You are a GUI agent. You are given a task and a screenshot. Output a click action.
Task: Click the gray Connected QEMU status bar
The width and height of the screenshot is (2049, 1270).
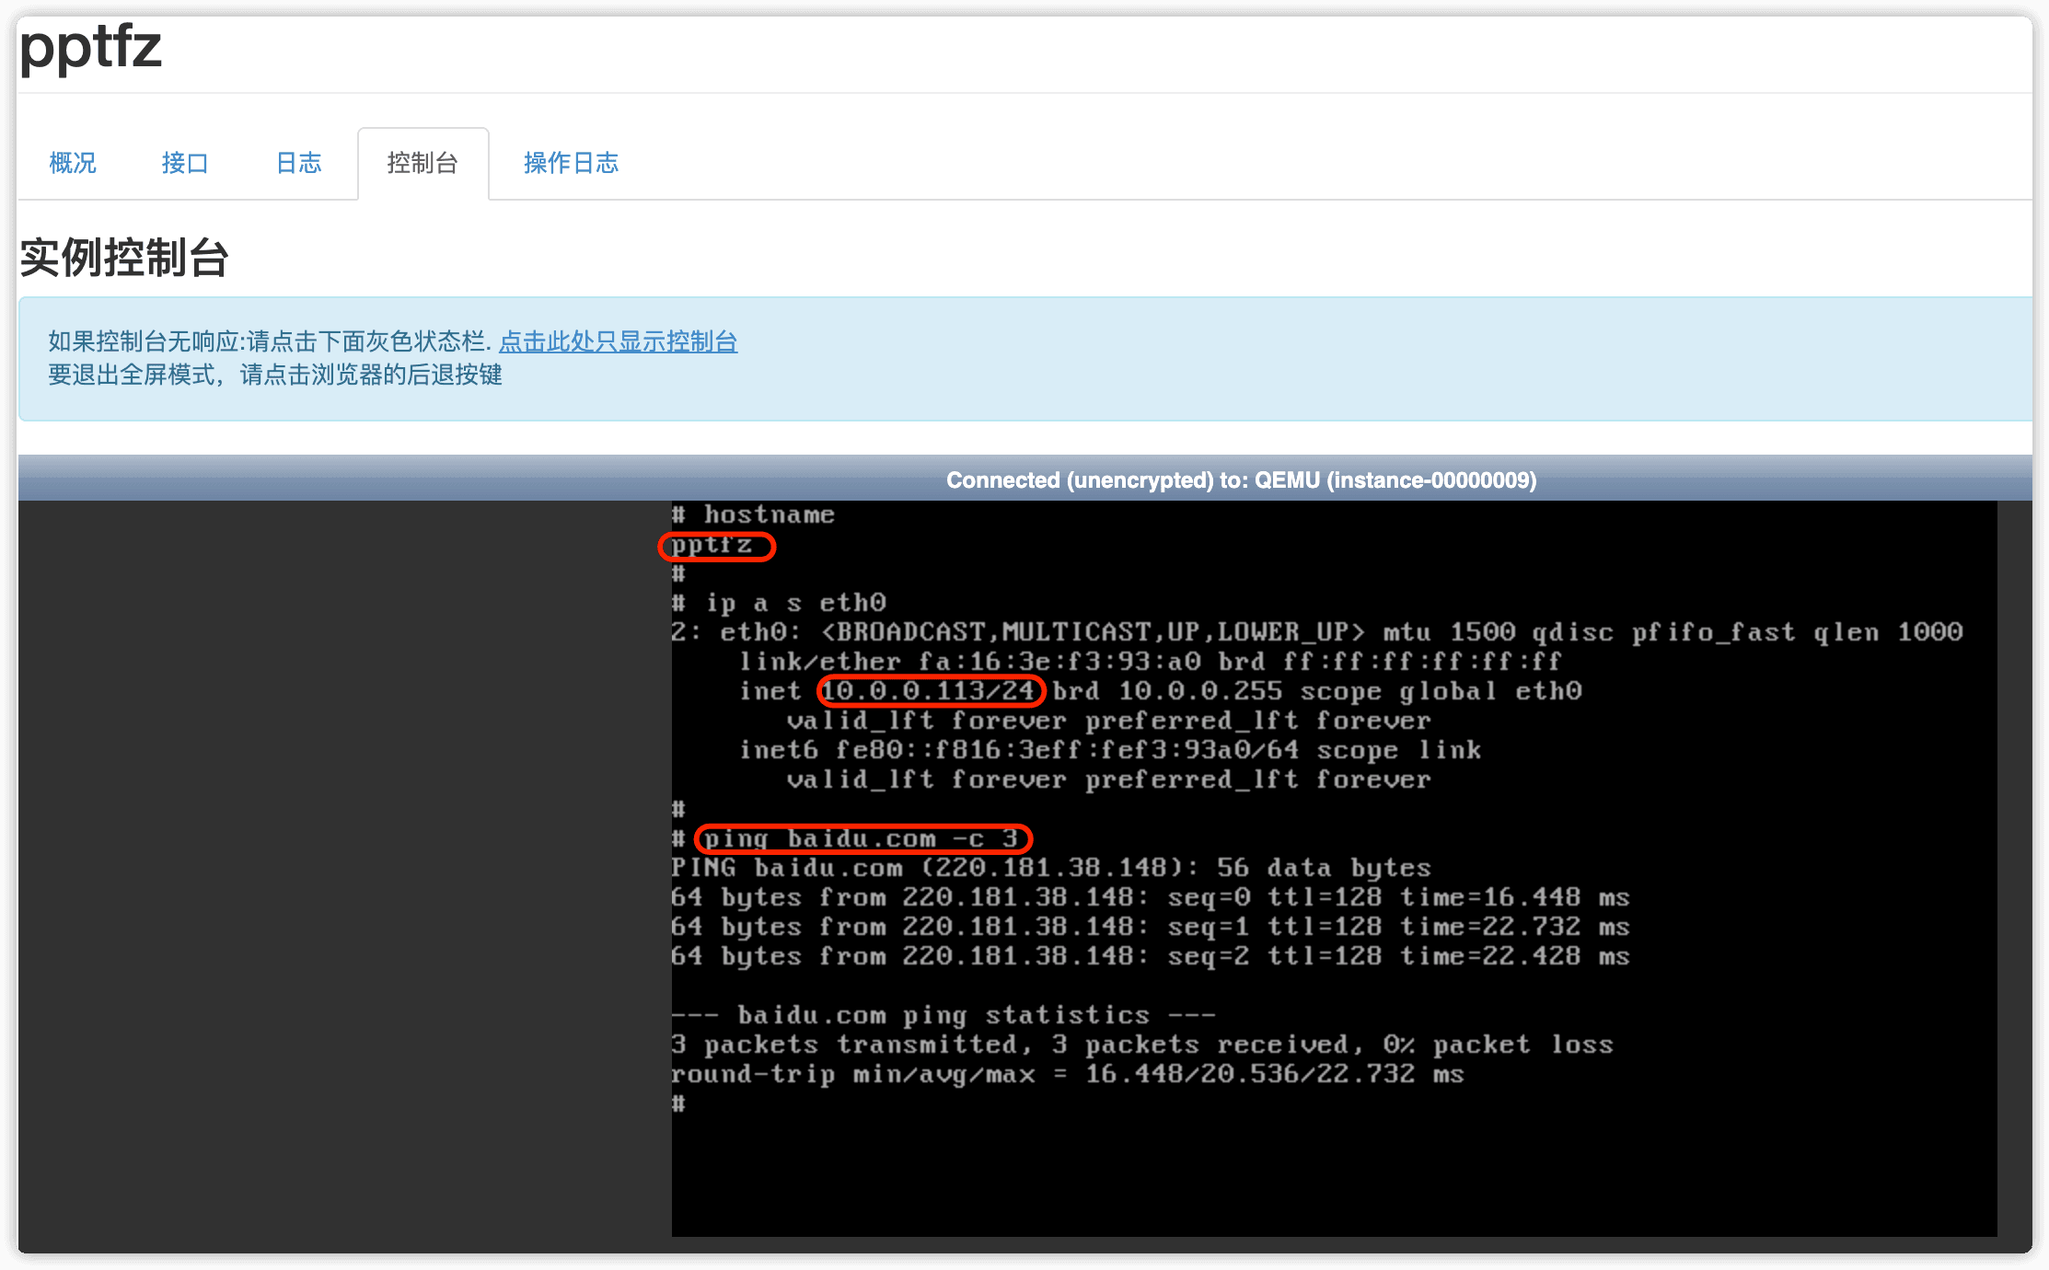pos(1024,479)
